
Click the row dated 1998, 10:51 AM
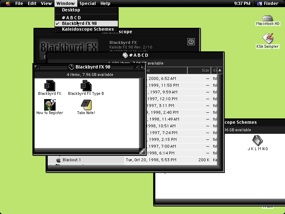pos(181,126)
